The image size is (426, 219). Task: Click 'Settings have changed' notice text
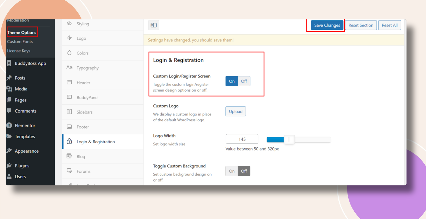click(191, 40)
